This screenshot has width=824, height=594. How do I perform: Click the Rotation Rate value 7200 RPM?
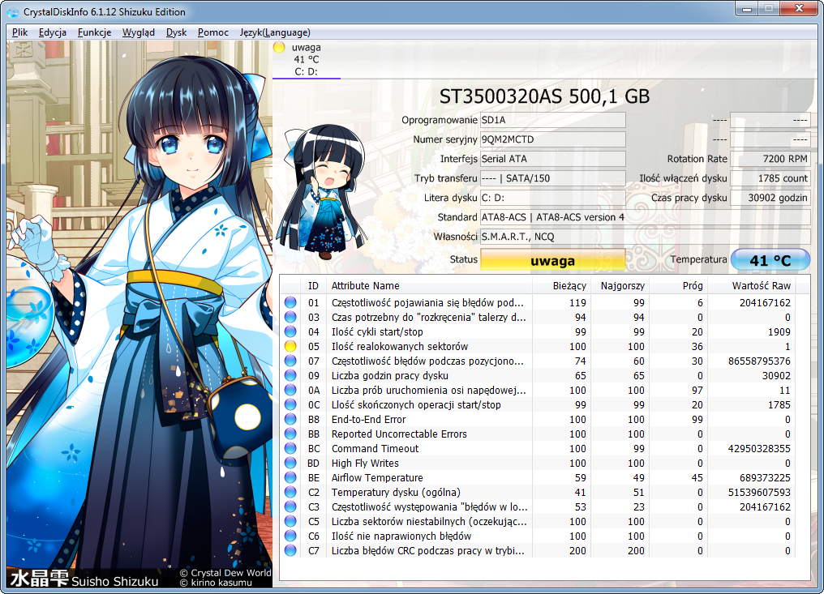[x=770, y=159]
